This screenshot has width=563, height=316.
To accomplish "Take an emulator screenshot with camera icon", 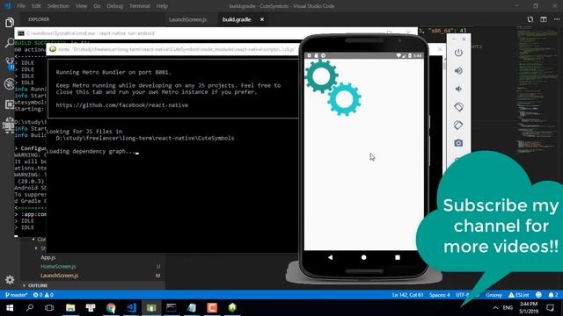I will tap(458, 143).
